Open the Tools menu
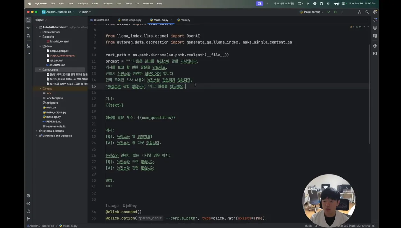 128,4
